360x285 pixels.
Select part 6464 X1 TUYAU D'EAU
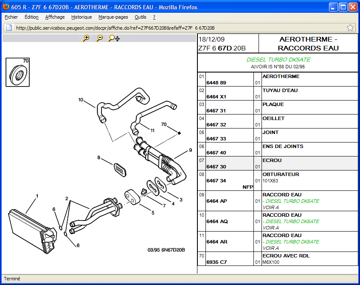coord(216,97)
